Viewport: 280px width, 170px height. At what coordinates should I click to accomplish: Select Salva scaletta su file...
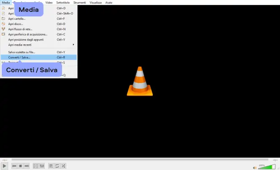pyautogui.click(x=39, y=52)
